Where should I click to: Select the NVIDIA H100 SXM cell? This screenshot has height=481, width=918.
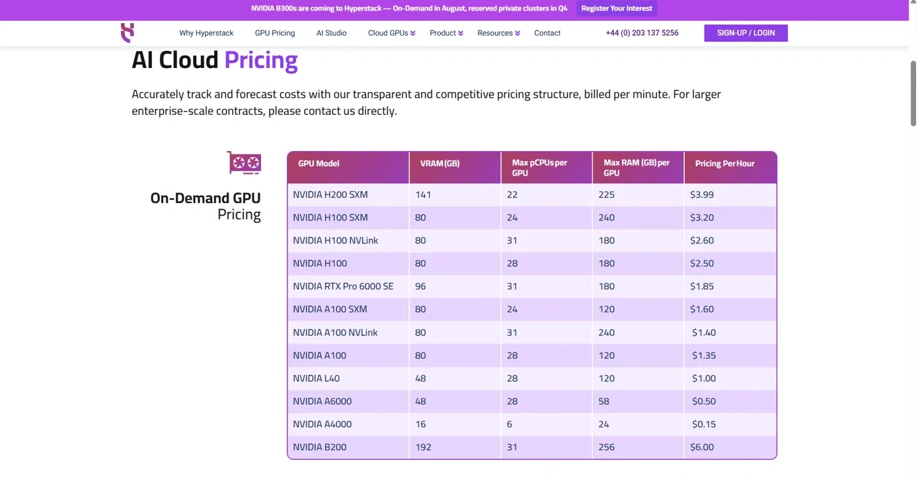point(329,218)
